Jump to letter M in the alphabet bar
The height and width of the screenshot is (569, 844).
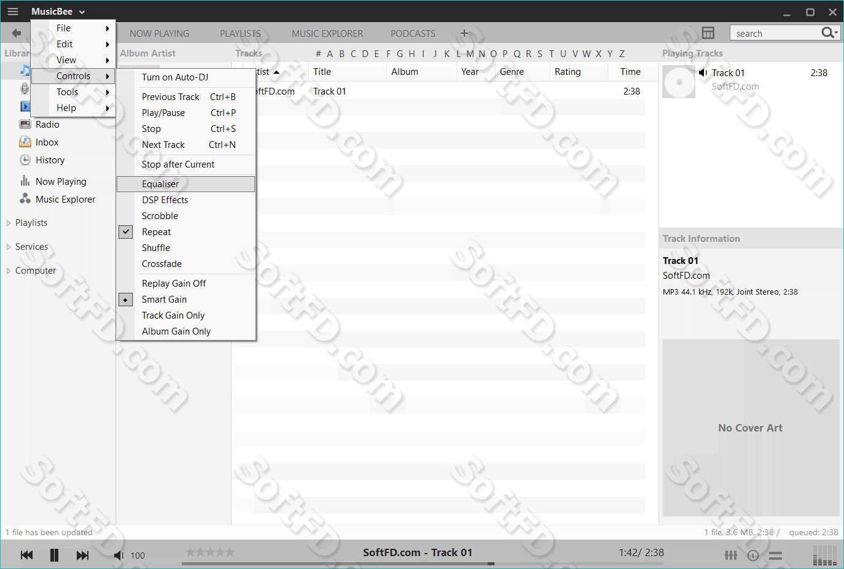tap(470, 53)
